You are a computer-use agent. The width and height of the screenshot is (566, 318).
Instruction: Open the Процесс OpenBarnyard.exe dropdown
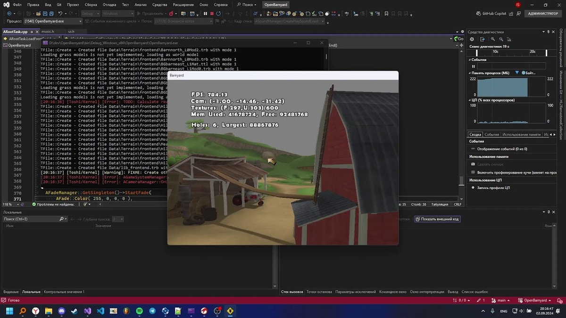(53, 21)
